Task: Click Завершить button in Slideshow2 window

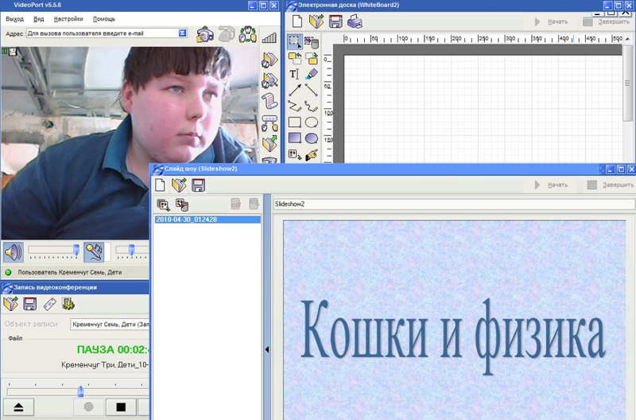Action: (x=611, y=185)
